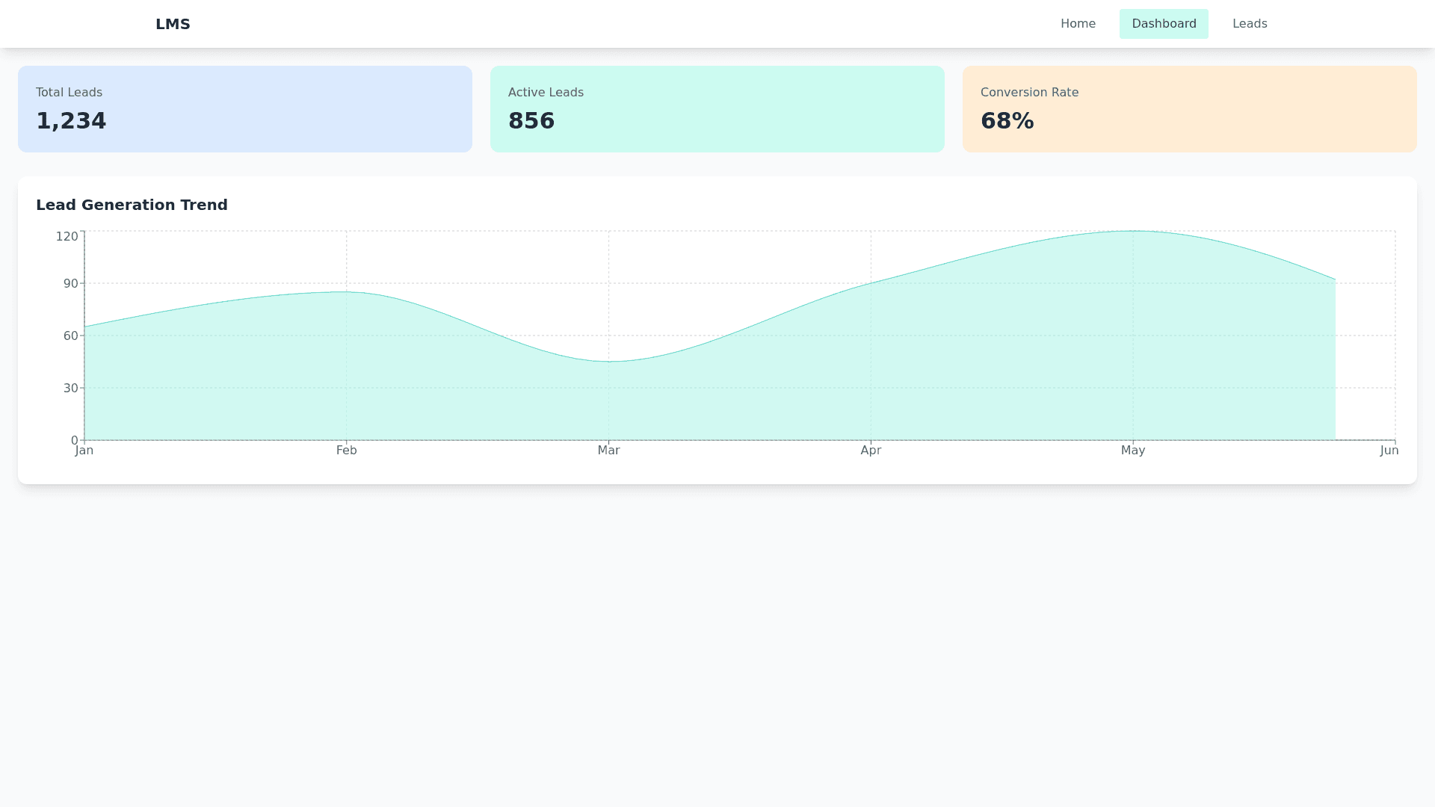Image resolution: width=1435 pixels, height=807 pixels.
Task: Click the 68% conversion value
Action: [1007, 121]
